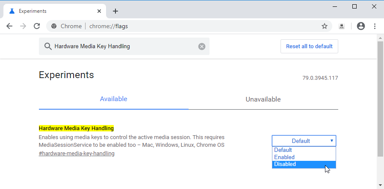Clear the flags search with the X icon
The image size is (384, 189).
[x=202, y=47]
